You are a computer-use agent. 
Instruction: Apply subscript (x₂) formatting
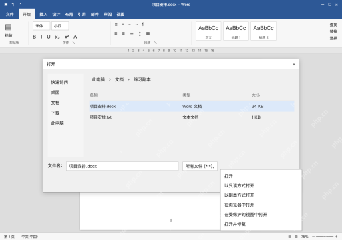(x=57, y=37)
